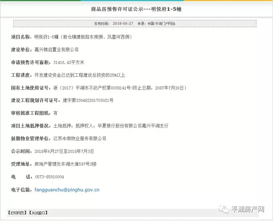Click mortgagee text 华夏银行股份有限公司嘉兴平湖支行

click(x=132, y=126)
